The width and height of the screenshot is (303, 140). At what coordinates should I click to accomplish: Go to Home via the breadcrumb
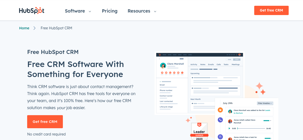pyautogui.click(x=24, y=28)
